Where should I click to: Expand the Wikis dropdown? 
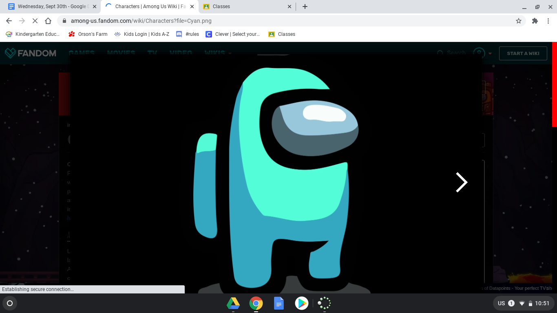pos(218,53)
